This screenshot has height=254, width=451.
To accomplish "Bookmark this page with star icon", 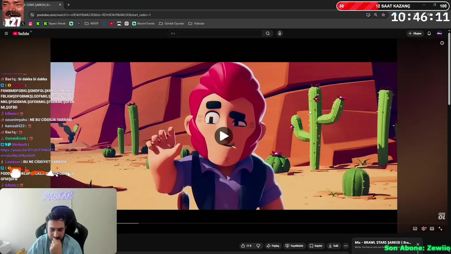I will tap(383, 15).
